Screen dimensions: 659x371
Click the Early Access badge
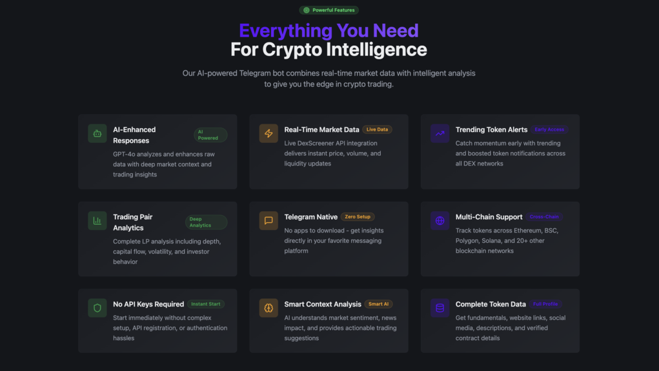coord(549,129)
